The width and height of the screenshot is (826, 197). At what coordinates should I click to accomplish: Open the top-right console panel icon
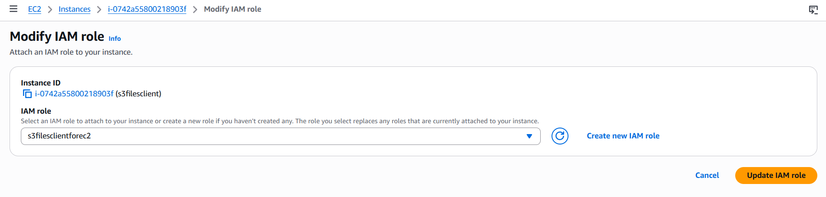click(813, 10)
